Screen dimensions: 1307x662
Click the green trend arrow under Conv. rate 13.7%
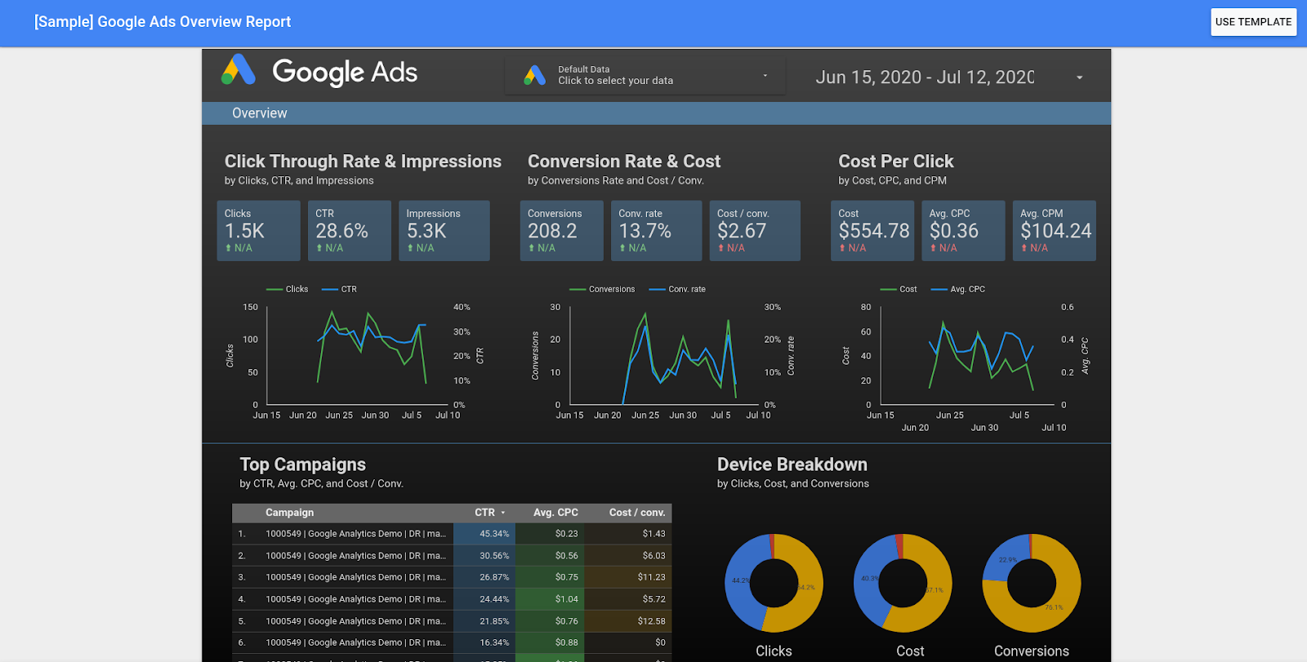pyautogui.click(x=622, y=248)
